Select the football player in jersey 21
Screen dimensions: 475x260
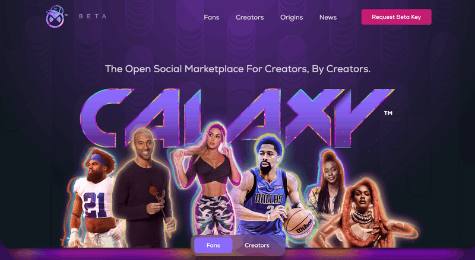point(93,198)
